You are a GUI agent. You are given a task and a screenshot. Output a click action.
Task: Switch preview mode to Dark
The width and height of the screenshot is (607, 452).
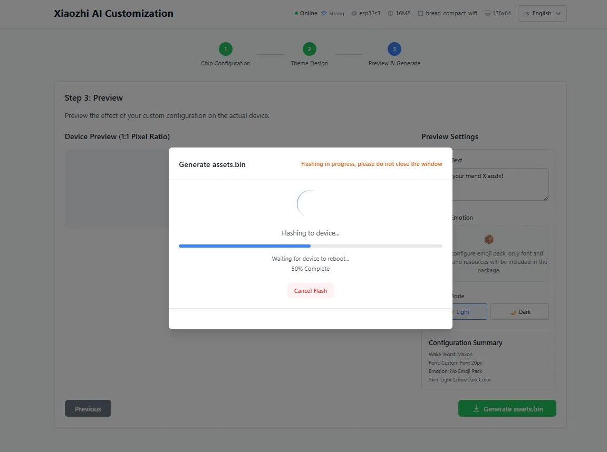coord(519,312)
